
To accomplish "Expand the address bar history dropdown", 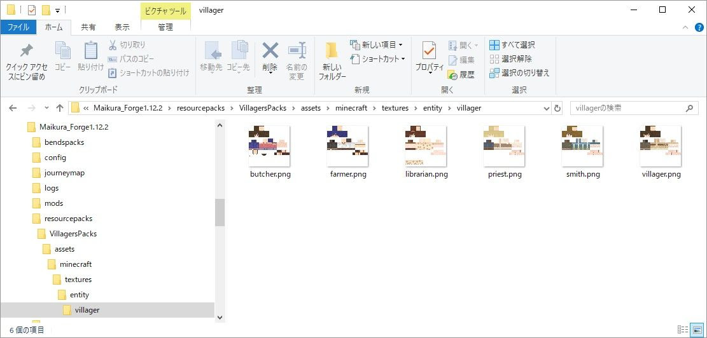I will point(547,108).
